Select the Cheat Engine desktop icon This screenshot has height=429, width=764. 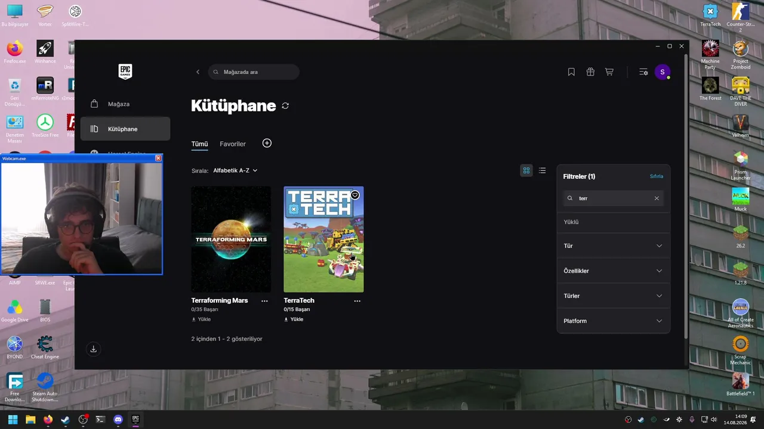(45, 347)
